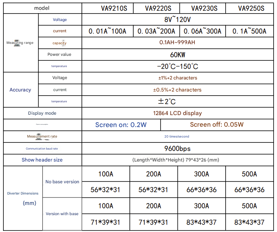Click the 71*39*31 cell under 100A
Image resolution: width=277 pixels, height=232 pixels.
[x=105, y=222]
